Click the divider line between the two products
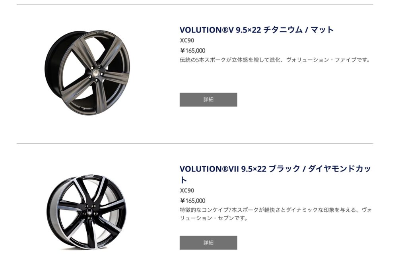402x266 pixels. [x=195, y=143]
